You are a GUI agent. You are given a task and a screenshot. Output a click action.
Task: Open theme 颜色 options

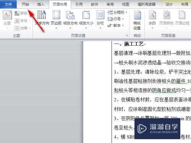click(x=21, y=13)
